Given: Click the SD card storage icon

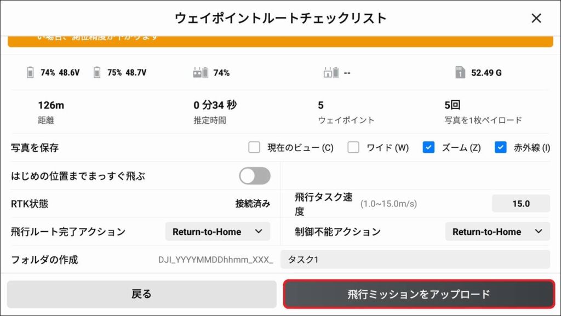Looking at the screenshot, I should coord(460,72).
